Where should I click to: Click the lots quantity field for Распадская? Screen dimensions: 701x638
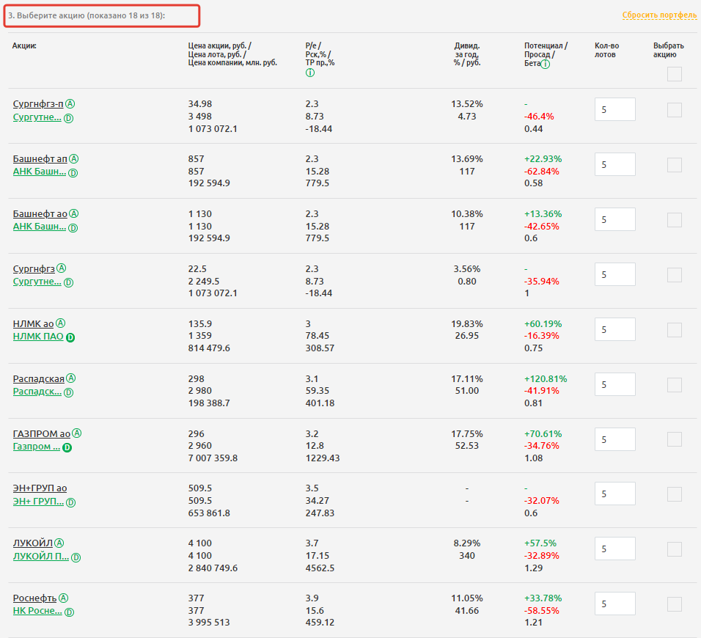pyautogui.click(x=614, y=384)
